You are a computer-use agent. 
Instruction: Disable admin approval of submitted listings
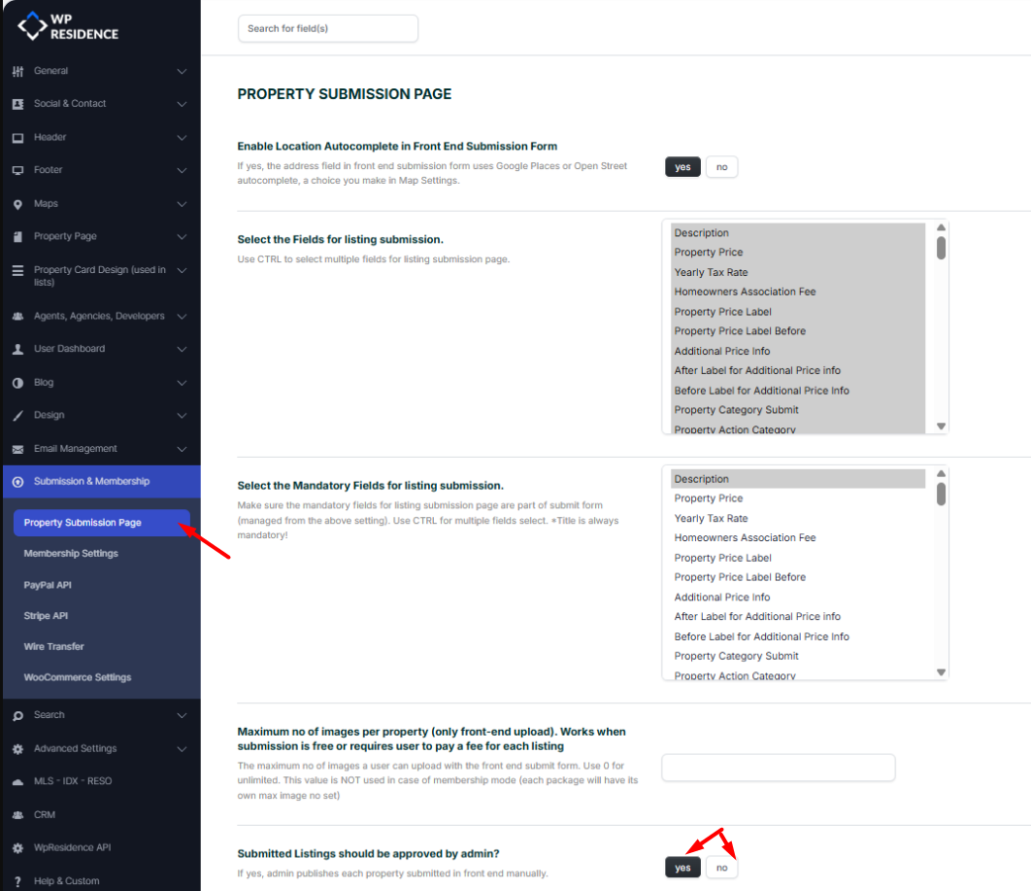[721, 867]
